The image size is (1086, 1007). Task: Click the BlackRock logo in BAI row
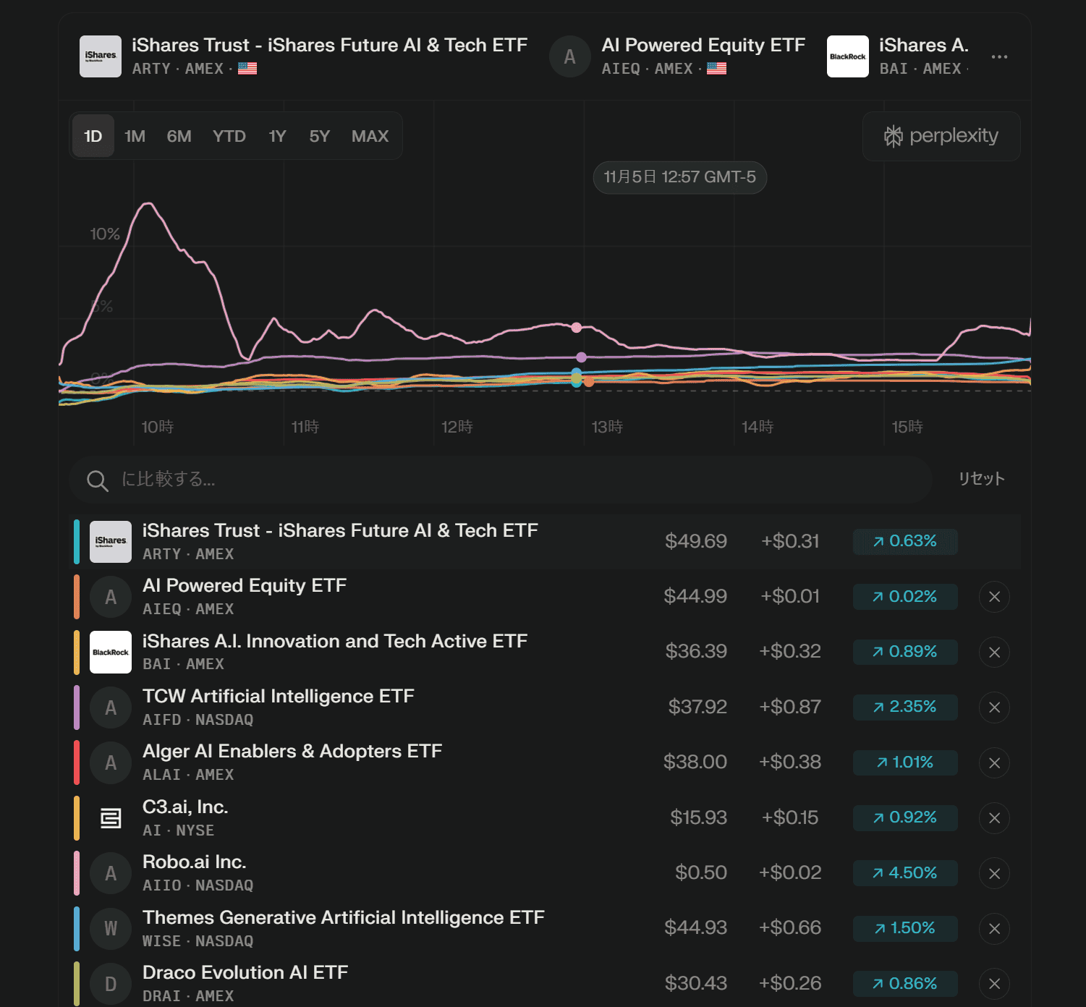[111, 652]
